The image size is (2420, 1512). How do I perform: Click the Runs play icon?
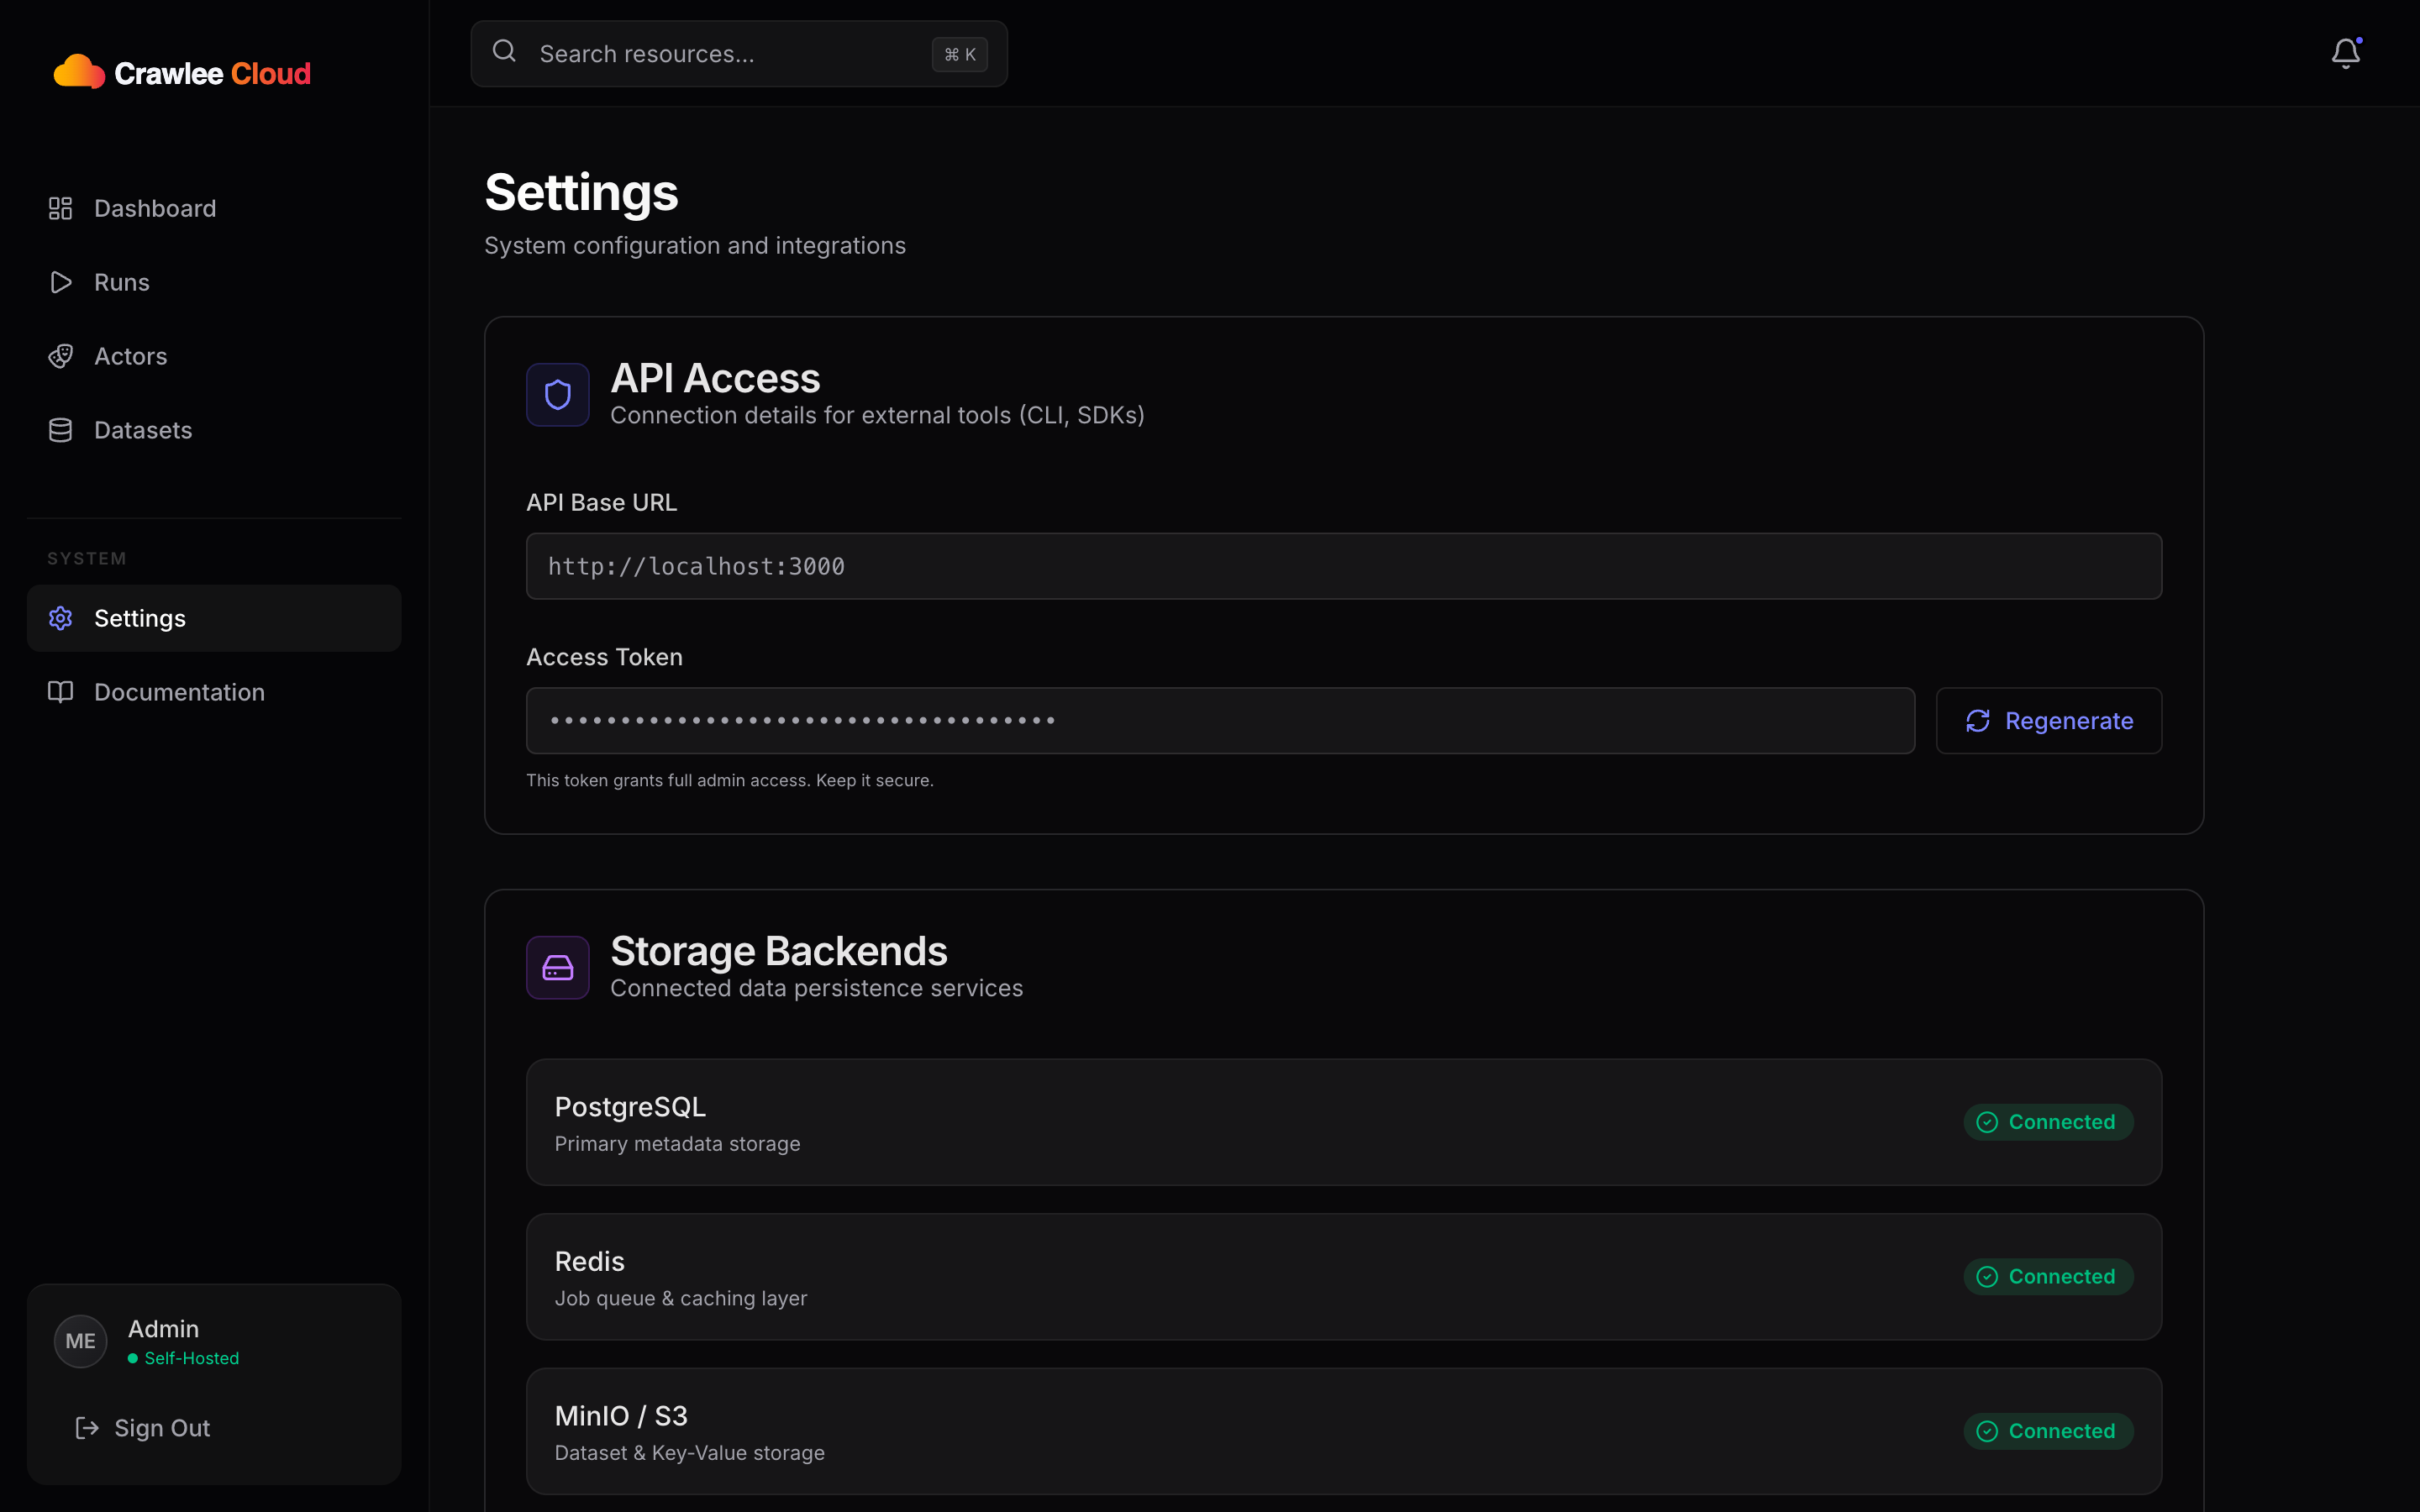pos(60,281)
